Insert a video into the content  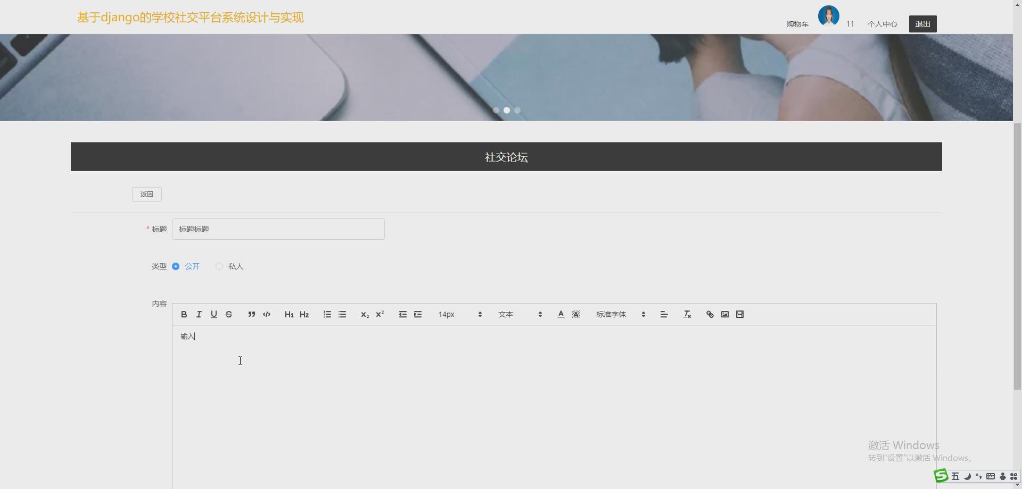pos(740,315)
